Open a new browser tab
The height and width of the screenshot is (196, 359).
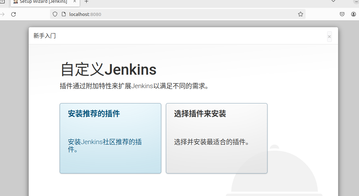[86, 2]
